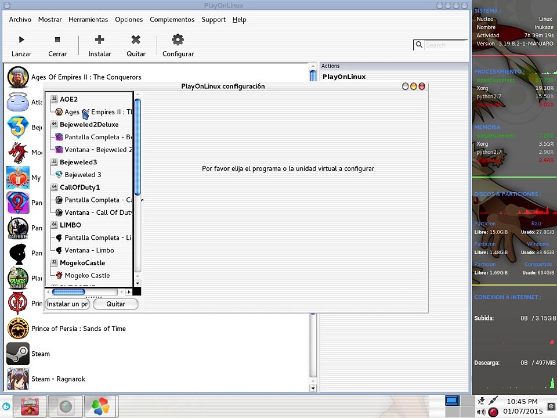Click Instalar un programa button in dialog
Viewport: 557px width, 418px height.
point(67,304)
